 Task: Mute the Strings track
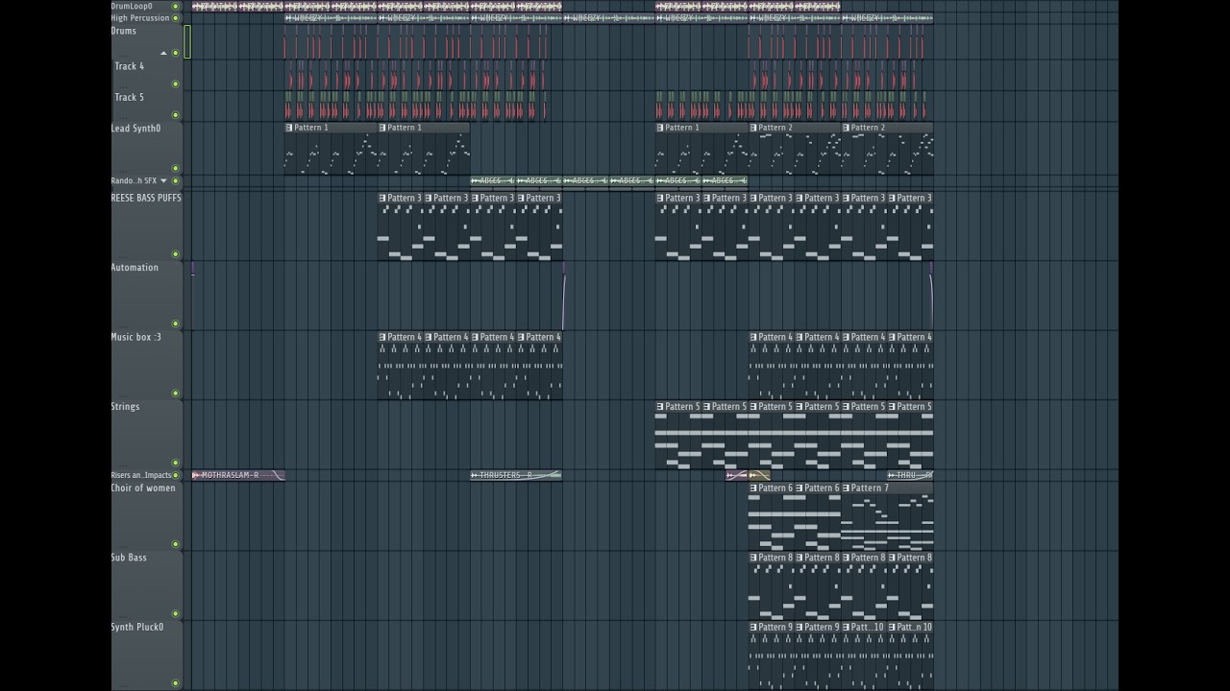[x=176, y=463]
